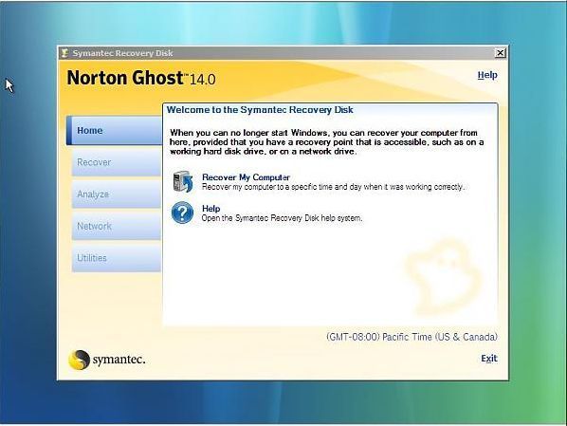
Task: Open the Home tab in the sidebar
Action: point(115,130)
